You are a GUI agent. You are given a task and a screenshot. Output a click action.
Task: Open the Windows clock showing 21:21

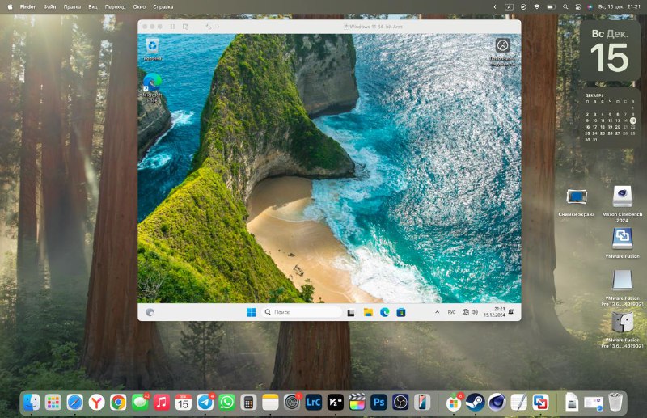[494, 312]
